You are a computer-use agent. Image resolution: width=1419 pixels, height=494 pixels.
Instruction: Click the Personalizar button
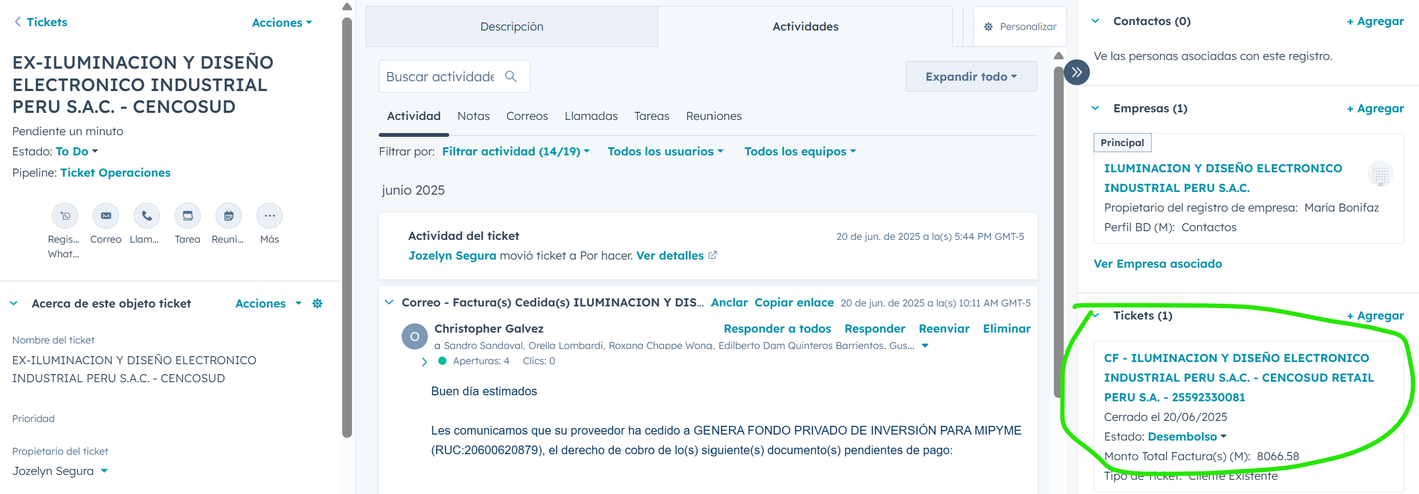[x=1019, y=26]
